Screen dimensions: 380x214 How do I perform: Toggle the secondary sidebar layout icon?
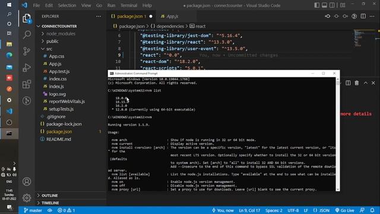(x=332, y=5)
